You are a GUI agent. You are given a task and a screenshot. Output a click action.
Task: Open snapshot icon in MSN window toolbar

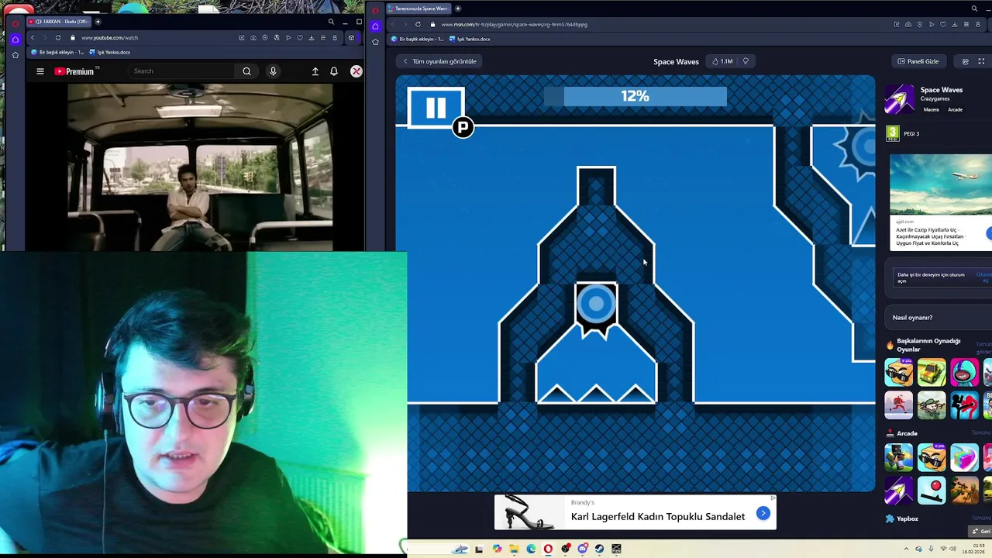[908, 24]
